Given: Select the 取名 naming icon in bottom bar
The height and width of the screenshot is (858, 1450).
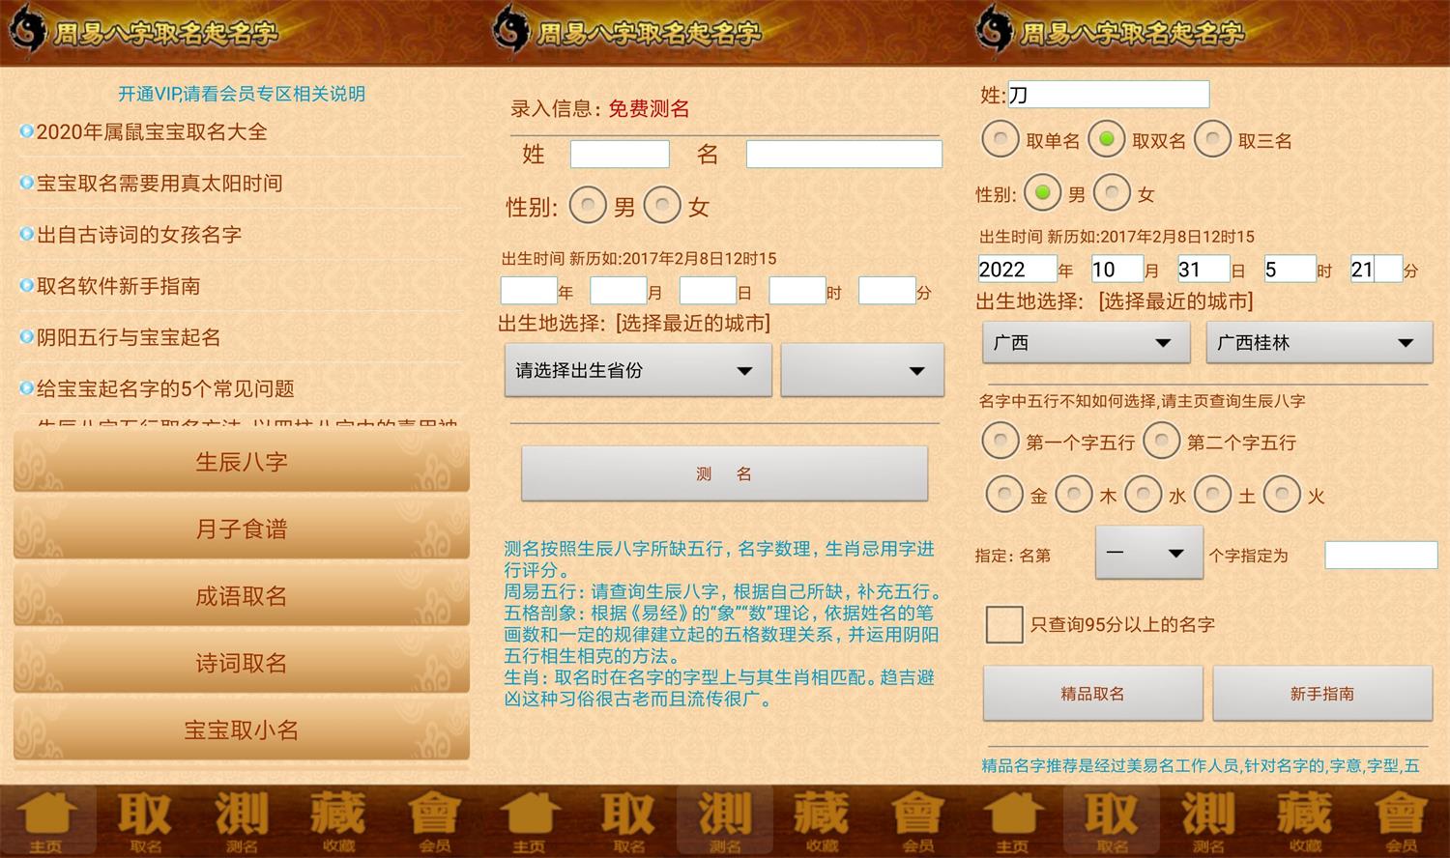Looking at the screenshot, I should click(143, 819).
